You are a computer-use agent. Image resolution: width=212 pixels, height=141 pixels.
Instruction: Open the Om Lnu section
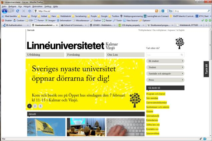coord(125,55)
